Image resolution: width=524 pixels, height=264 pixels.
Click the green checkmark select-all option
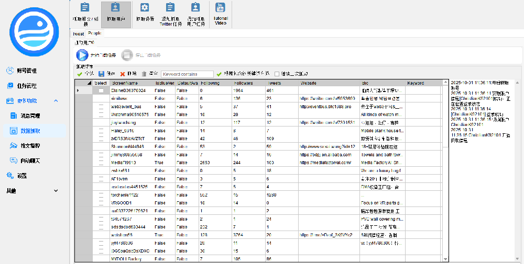click(x=80, y=74)
